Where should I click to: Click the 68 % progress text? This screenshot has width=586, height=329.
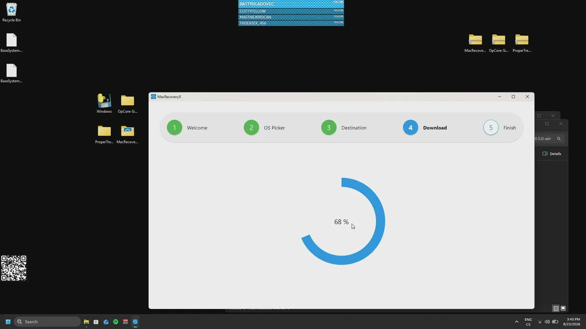342,222
